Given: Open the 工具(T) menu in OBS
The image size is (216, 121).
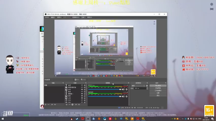Looking at the screenshot, I should pos(83,17).
